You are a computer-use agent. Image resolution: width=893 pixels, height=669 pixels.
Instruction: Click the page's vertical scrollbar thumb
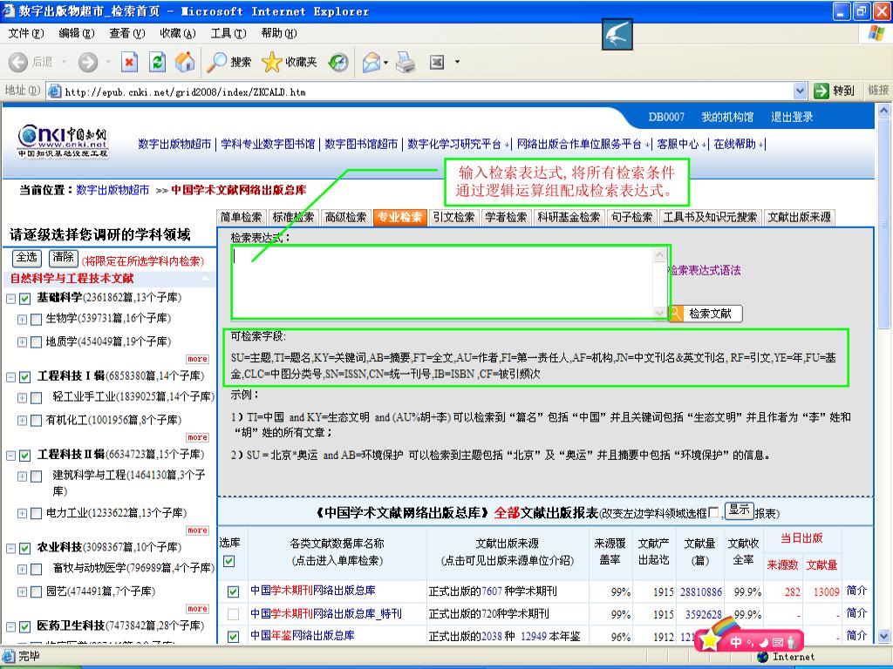click(x=884, y=224)
